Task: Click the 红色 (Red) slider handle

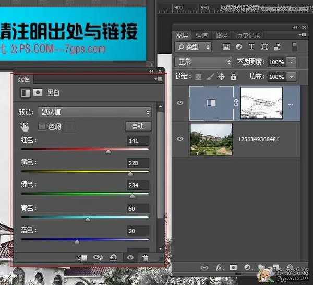Action: [108, 152]
